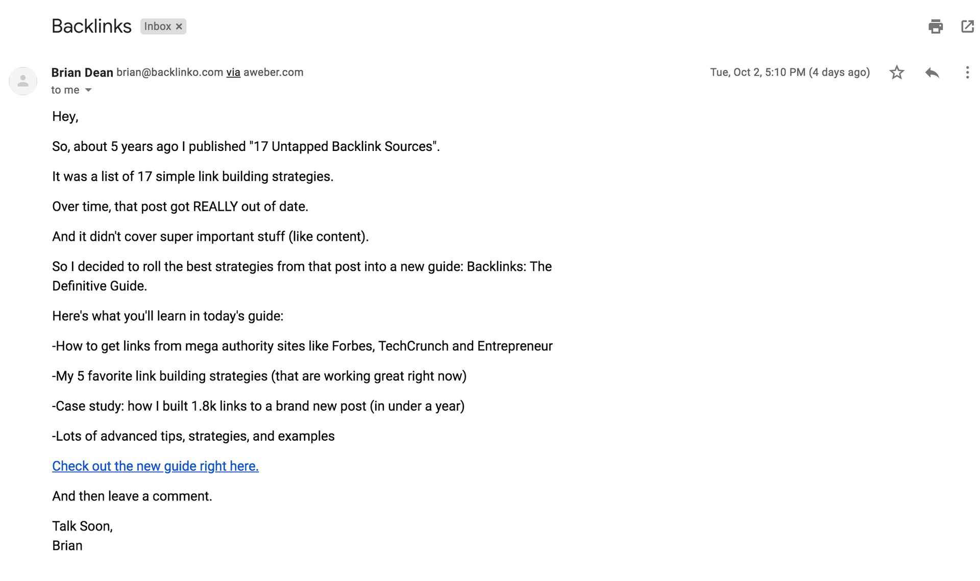Open the email in a new window
This screenshot has height=581, width=980.
click(967, 27)
